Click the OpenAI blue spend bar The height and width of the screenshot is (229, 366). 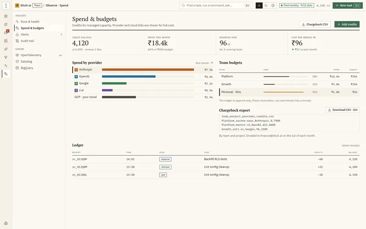[129, 76]
